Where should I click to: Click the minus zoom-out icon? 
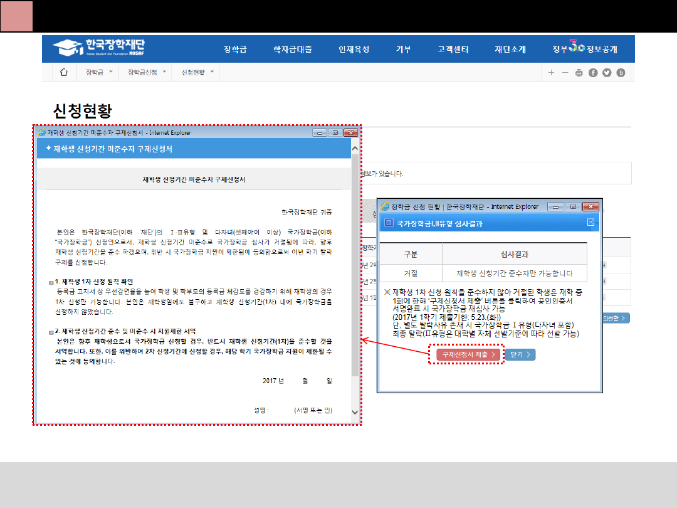click(x=565, y=73)
